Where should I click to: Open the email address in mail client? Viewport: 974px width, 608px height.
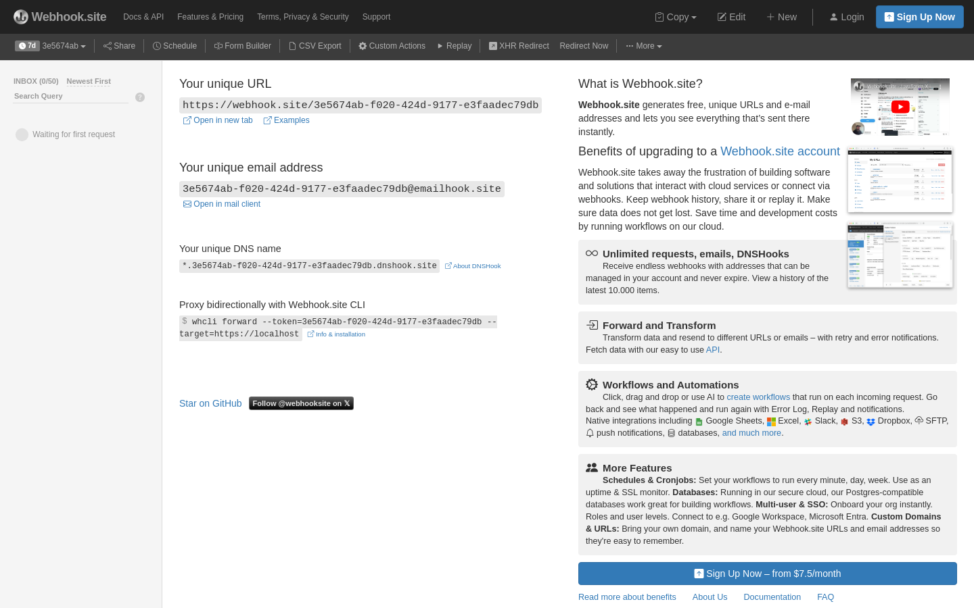[221, 203]
